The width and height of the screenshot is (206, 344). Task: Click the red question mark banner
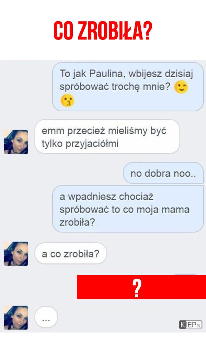pyautogui.click(x=141, y=287)
